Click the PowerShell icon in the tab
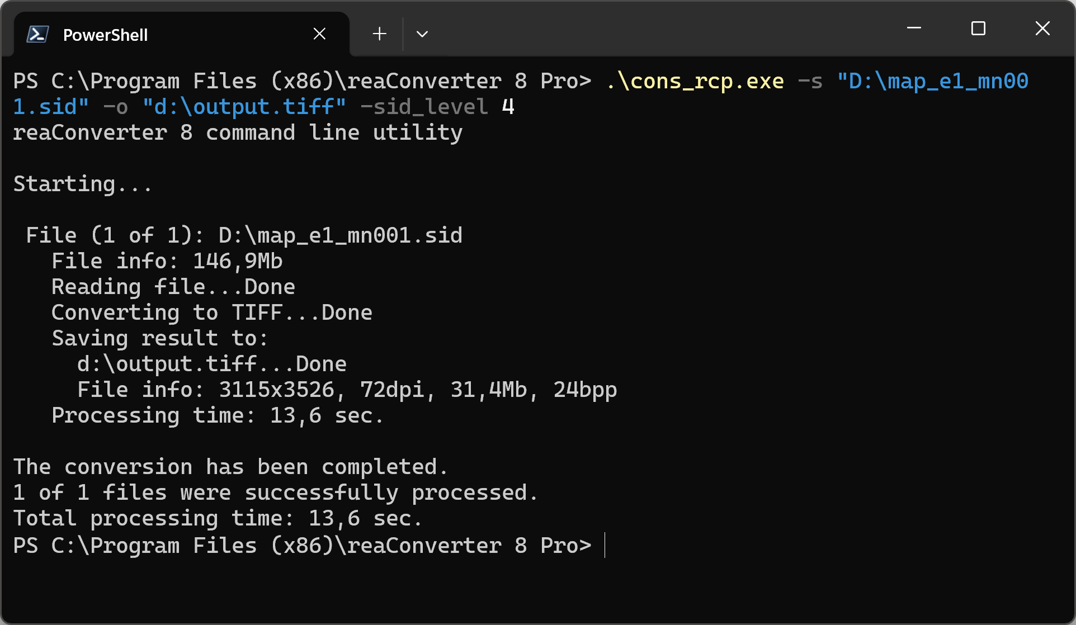This screenshot has width=1076, height=625. (x=37, y=35)
